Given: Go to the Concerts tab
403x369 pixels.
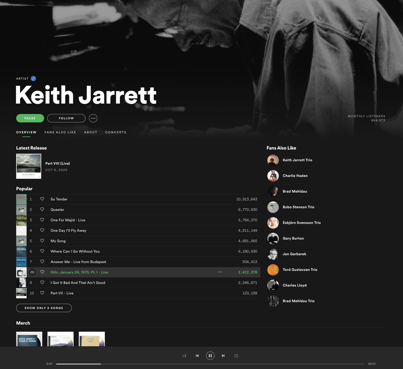Looking at the screenshot, I should [116, 132].
